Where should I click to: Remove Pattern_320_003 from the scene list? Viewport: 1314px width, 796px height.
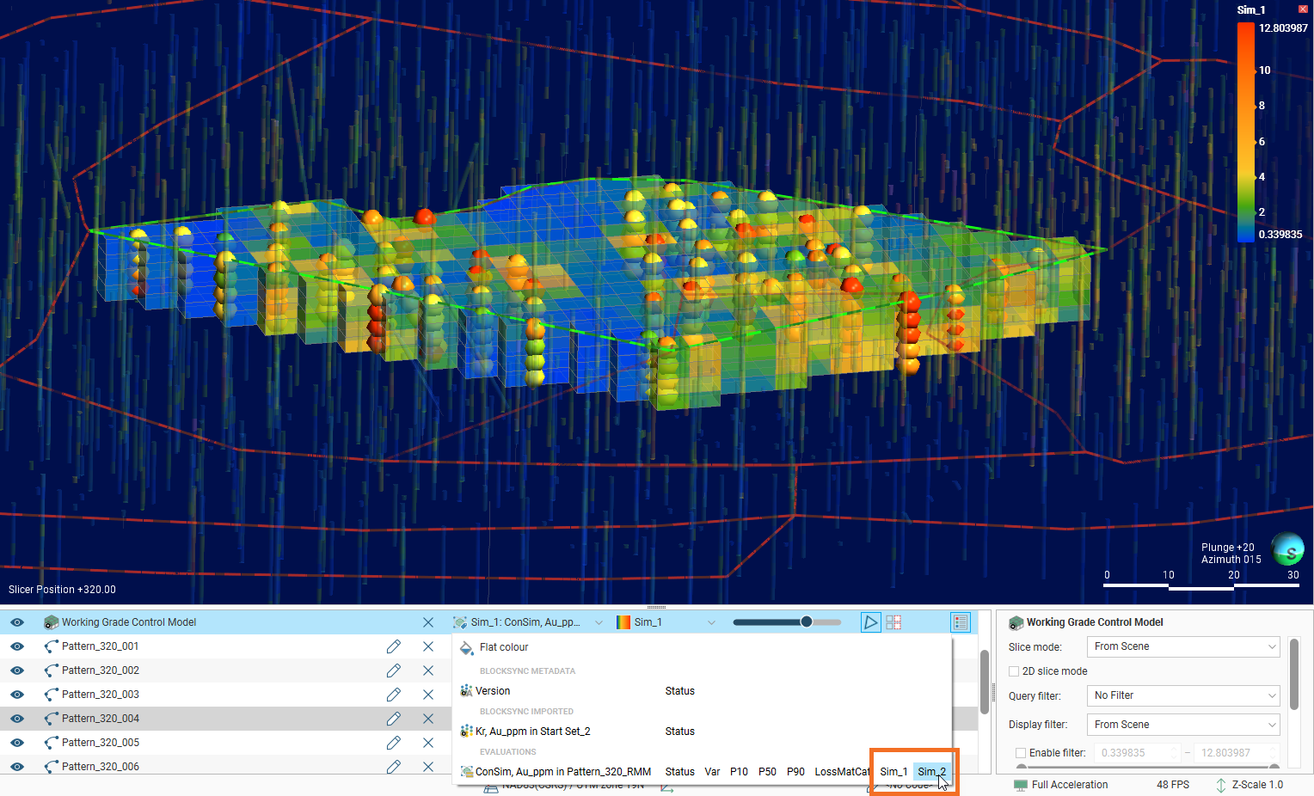428,695
